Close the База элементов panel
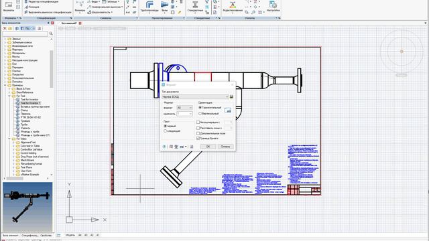 pos(52,23)
